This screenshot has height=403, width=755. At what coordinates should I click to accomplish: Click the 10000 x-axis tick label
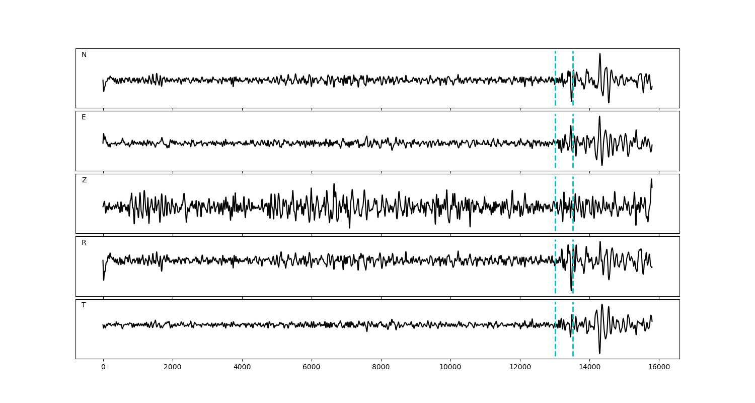[450, 367]
